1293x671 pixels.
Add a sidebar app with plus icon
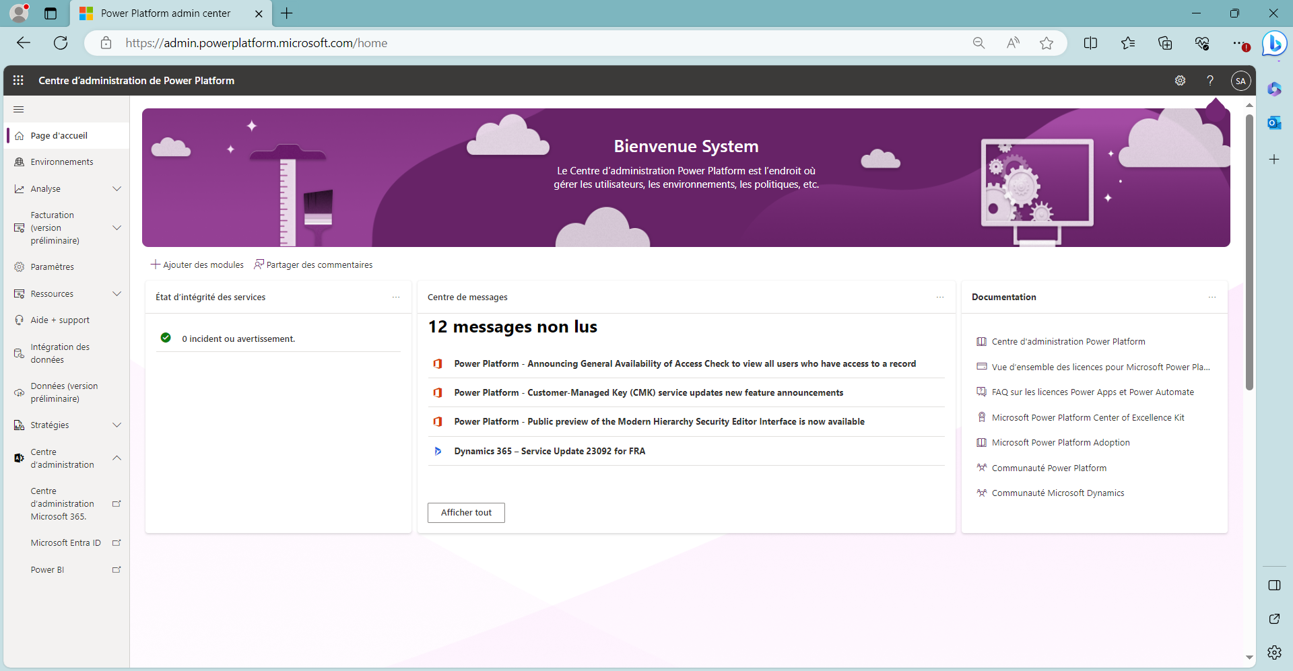coord(1274,160)
